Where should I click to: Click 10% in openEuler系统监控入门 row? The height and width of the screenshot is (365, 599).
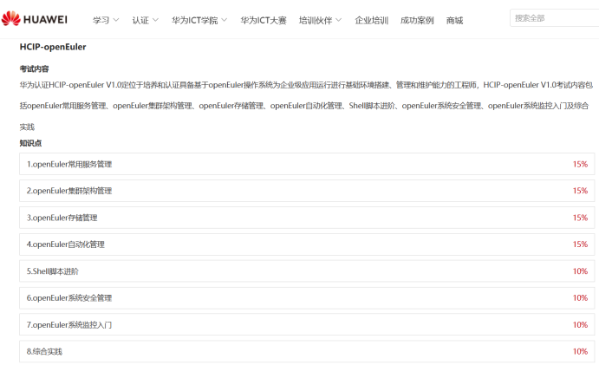pos(580,324)
